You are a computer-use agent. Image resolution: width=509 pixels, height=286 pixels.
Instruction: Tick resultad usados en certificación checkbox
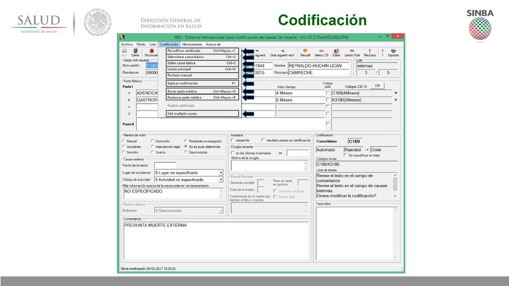[x=263, y=141]
